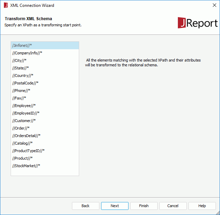Screen dimensions: 220x215
Task: Choose //City//* in the XPath list
Action: click(45, 61)
